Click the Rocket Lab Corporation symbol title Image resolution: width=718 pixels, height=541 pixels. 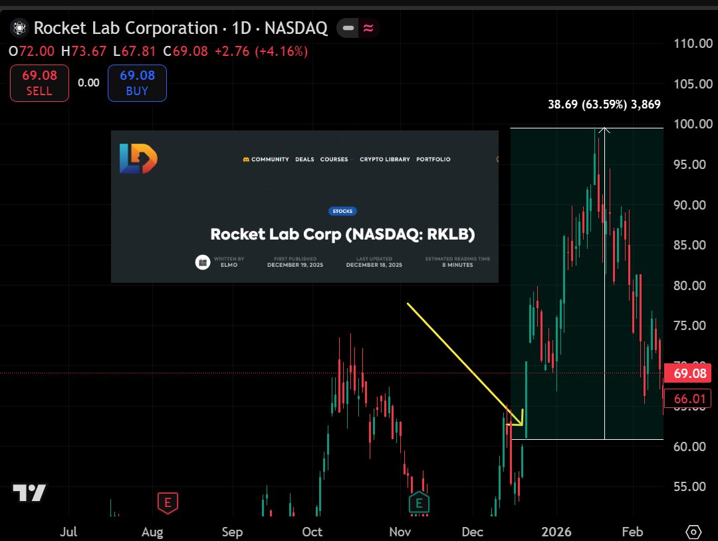(180, 28)
